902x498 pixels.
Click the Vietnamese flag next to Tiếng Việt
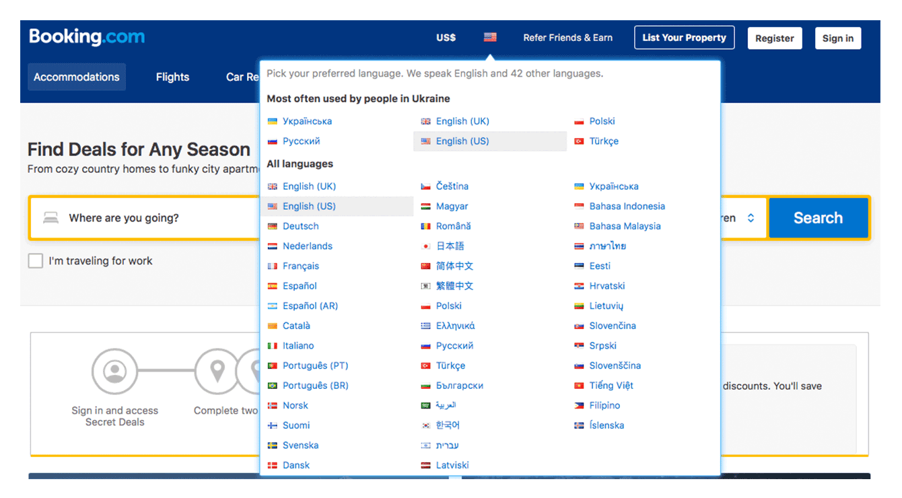click(579, 386)
